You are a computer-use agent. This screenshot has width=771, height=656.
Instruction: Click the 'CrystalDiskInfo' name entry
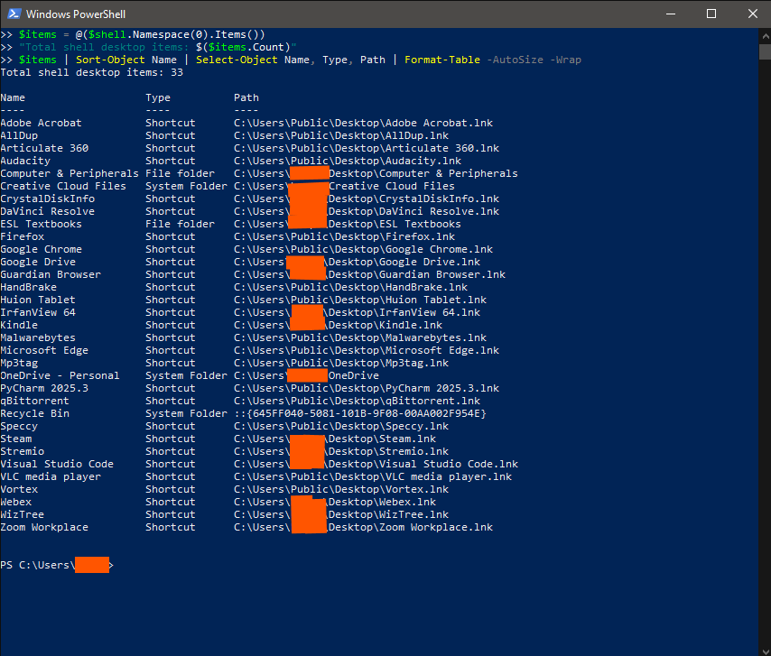48,199
